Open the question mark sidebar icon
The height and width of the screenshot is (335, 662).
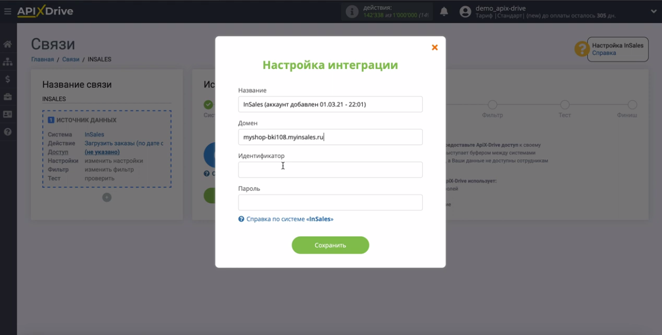coord(8,132)
